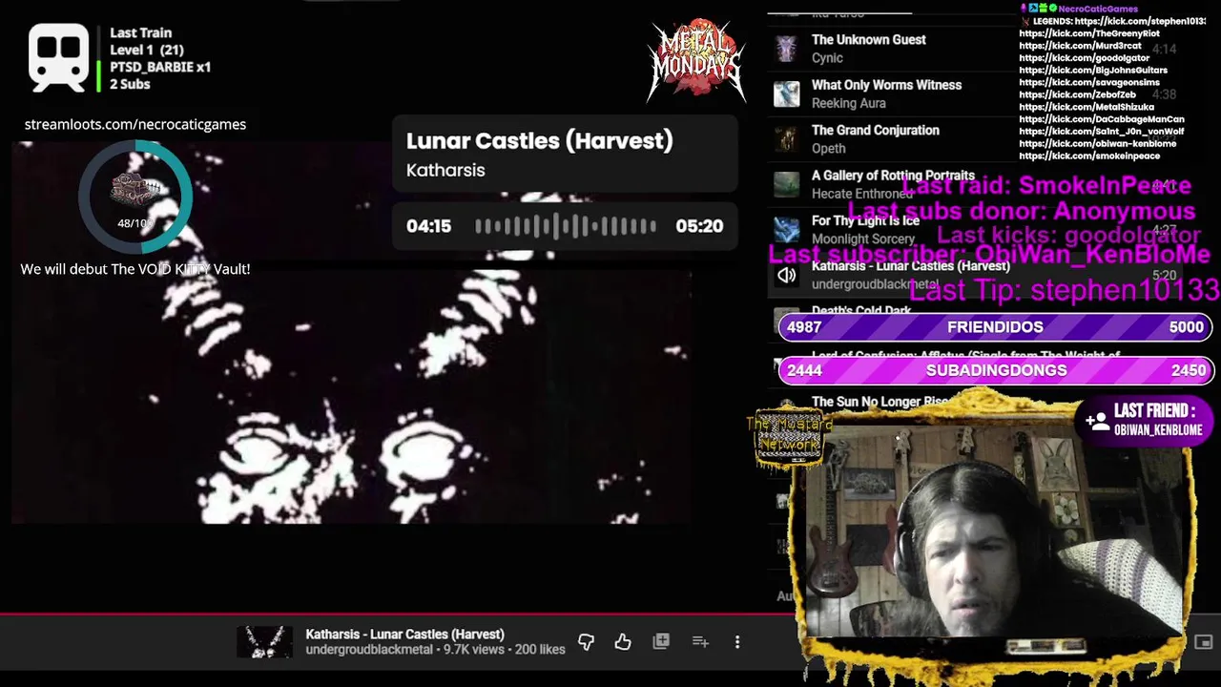Like the Katharsis track with thumbs up

click(x=623, y=642)
